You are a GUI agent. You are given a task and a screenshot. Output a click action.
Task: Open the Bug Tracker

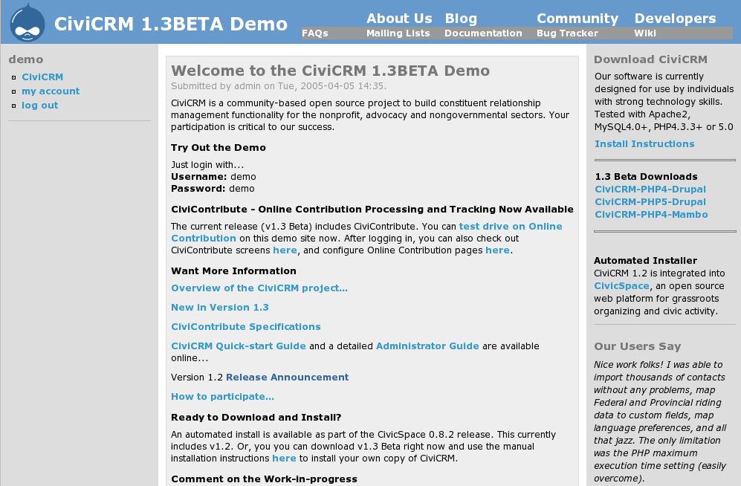pyautogui.click(x=567, y=33)
